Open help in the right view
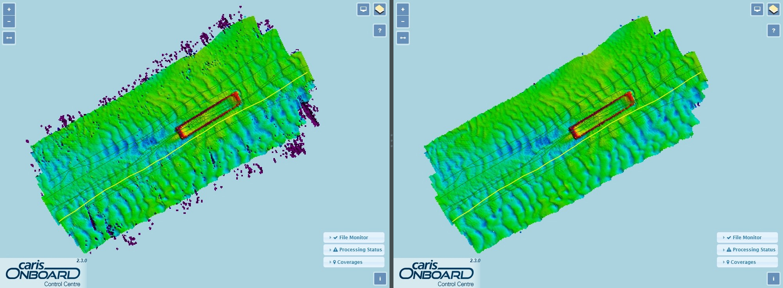This screenshot has height=288, width=783. (774, 30)
